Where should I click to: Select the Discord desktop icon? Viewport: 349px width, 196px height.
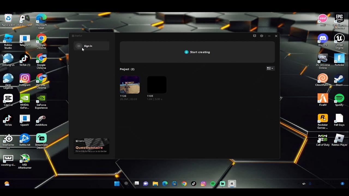point(323,40)
